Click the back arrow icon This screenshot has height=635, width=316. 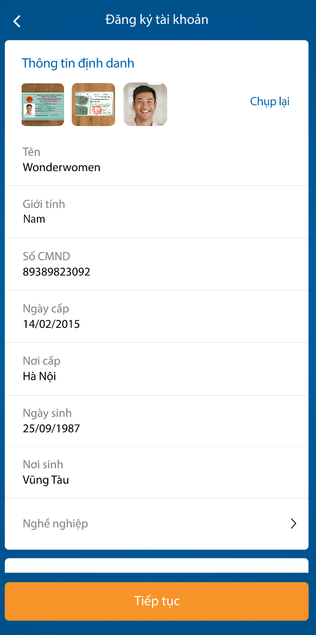[17, 21]
